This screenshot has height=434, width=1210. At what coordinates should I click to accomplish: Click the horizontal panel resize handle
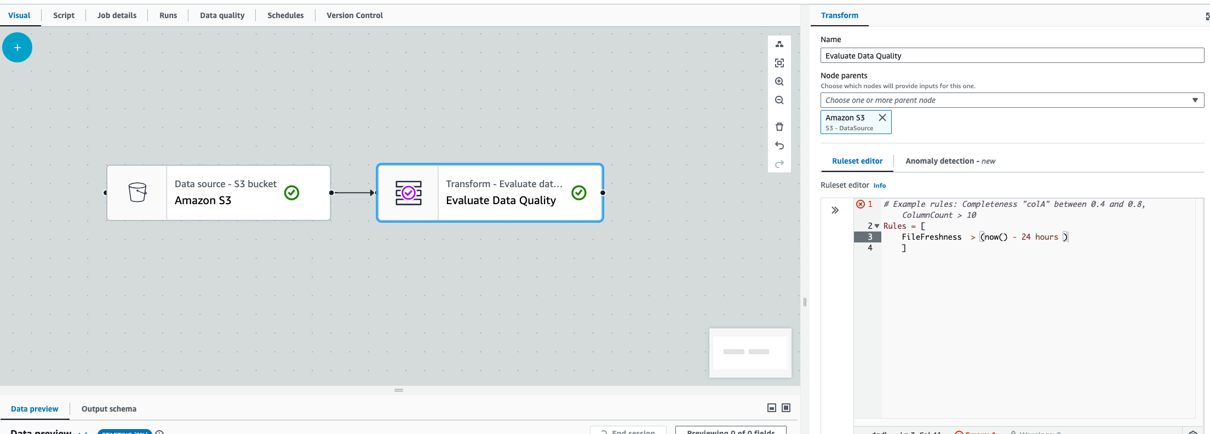pyautogui.click(x=399, y=390)
